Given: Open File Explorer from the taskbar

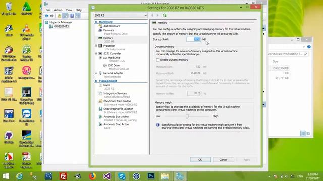Looking at the screenshot, I should tap(165, 176).
